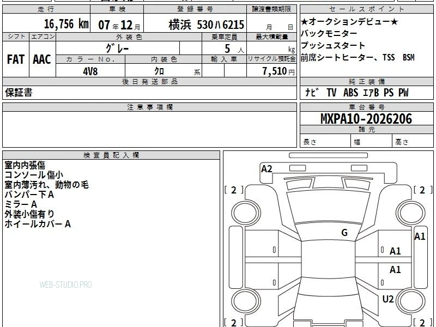Select the FAT shift value

coord(16,59)
